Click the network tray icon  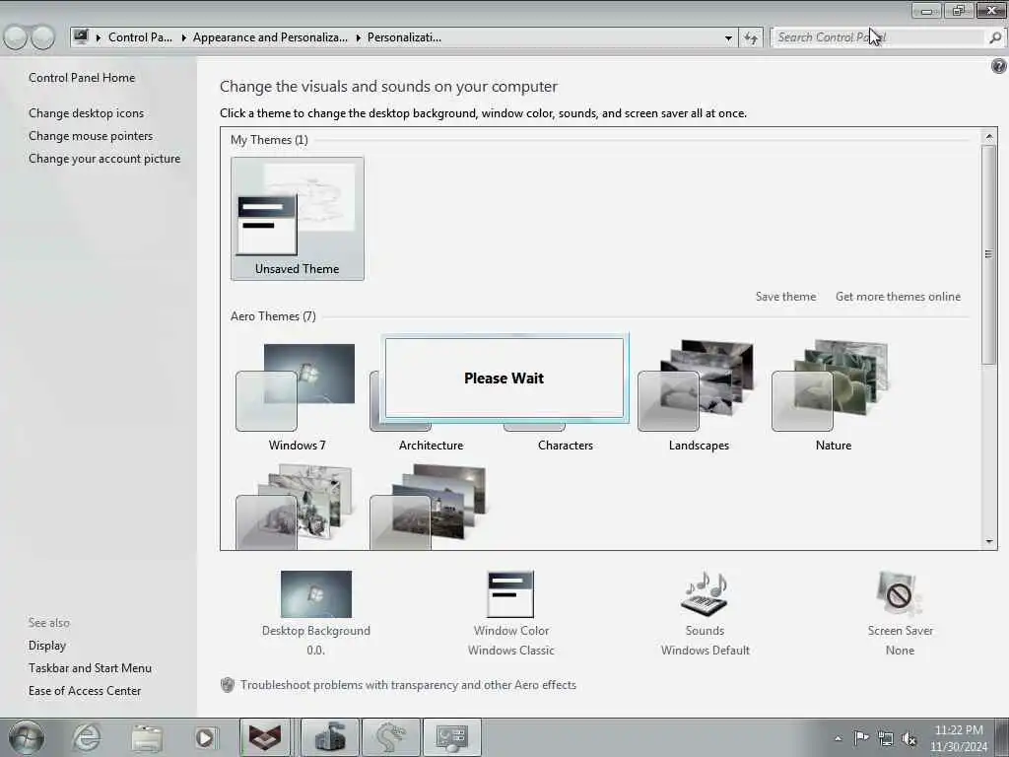point(886,738)
